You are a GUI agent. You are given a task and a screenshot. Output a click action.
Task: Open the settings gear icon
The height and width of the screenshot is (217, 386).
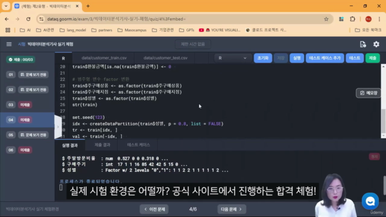tap(376, 44)
